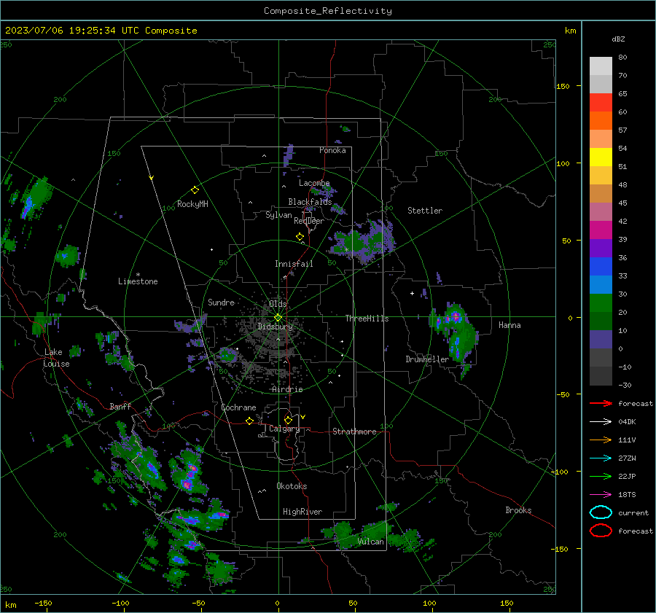
Task: Click the cyan 27ZW arrow icon
Action: coord(601,458)
